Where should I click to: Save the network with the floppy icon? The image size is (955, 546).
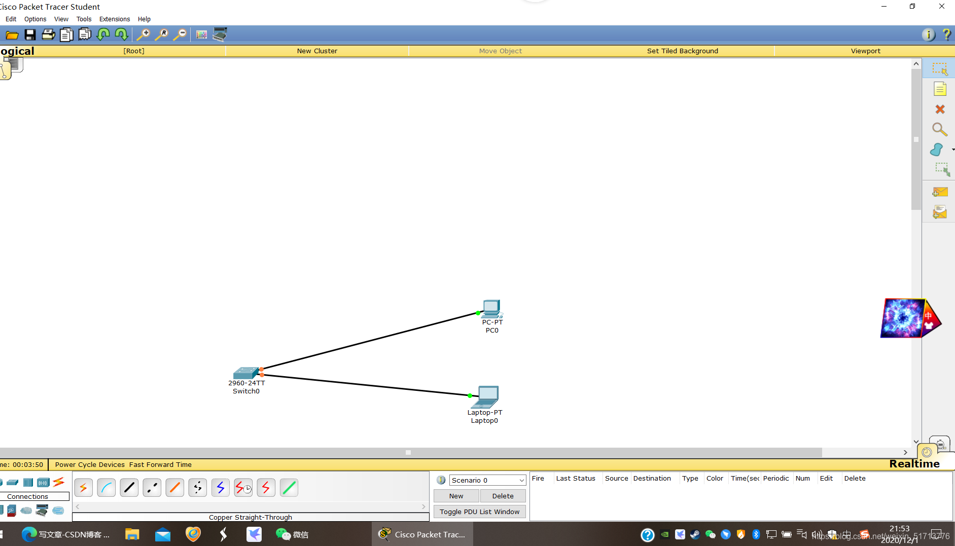pos(30,35)
